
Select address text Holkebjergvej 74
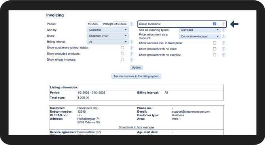point(88,119)
